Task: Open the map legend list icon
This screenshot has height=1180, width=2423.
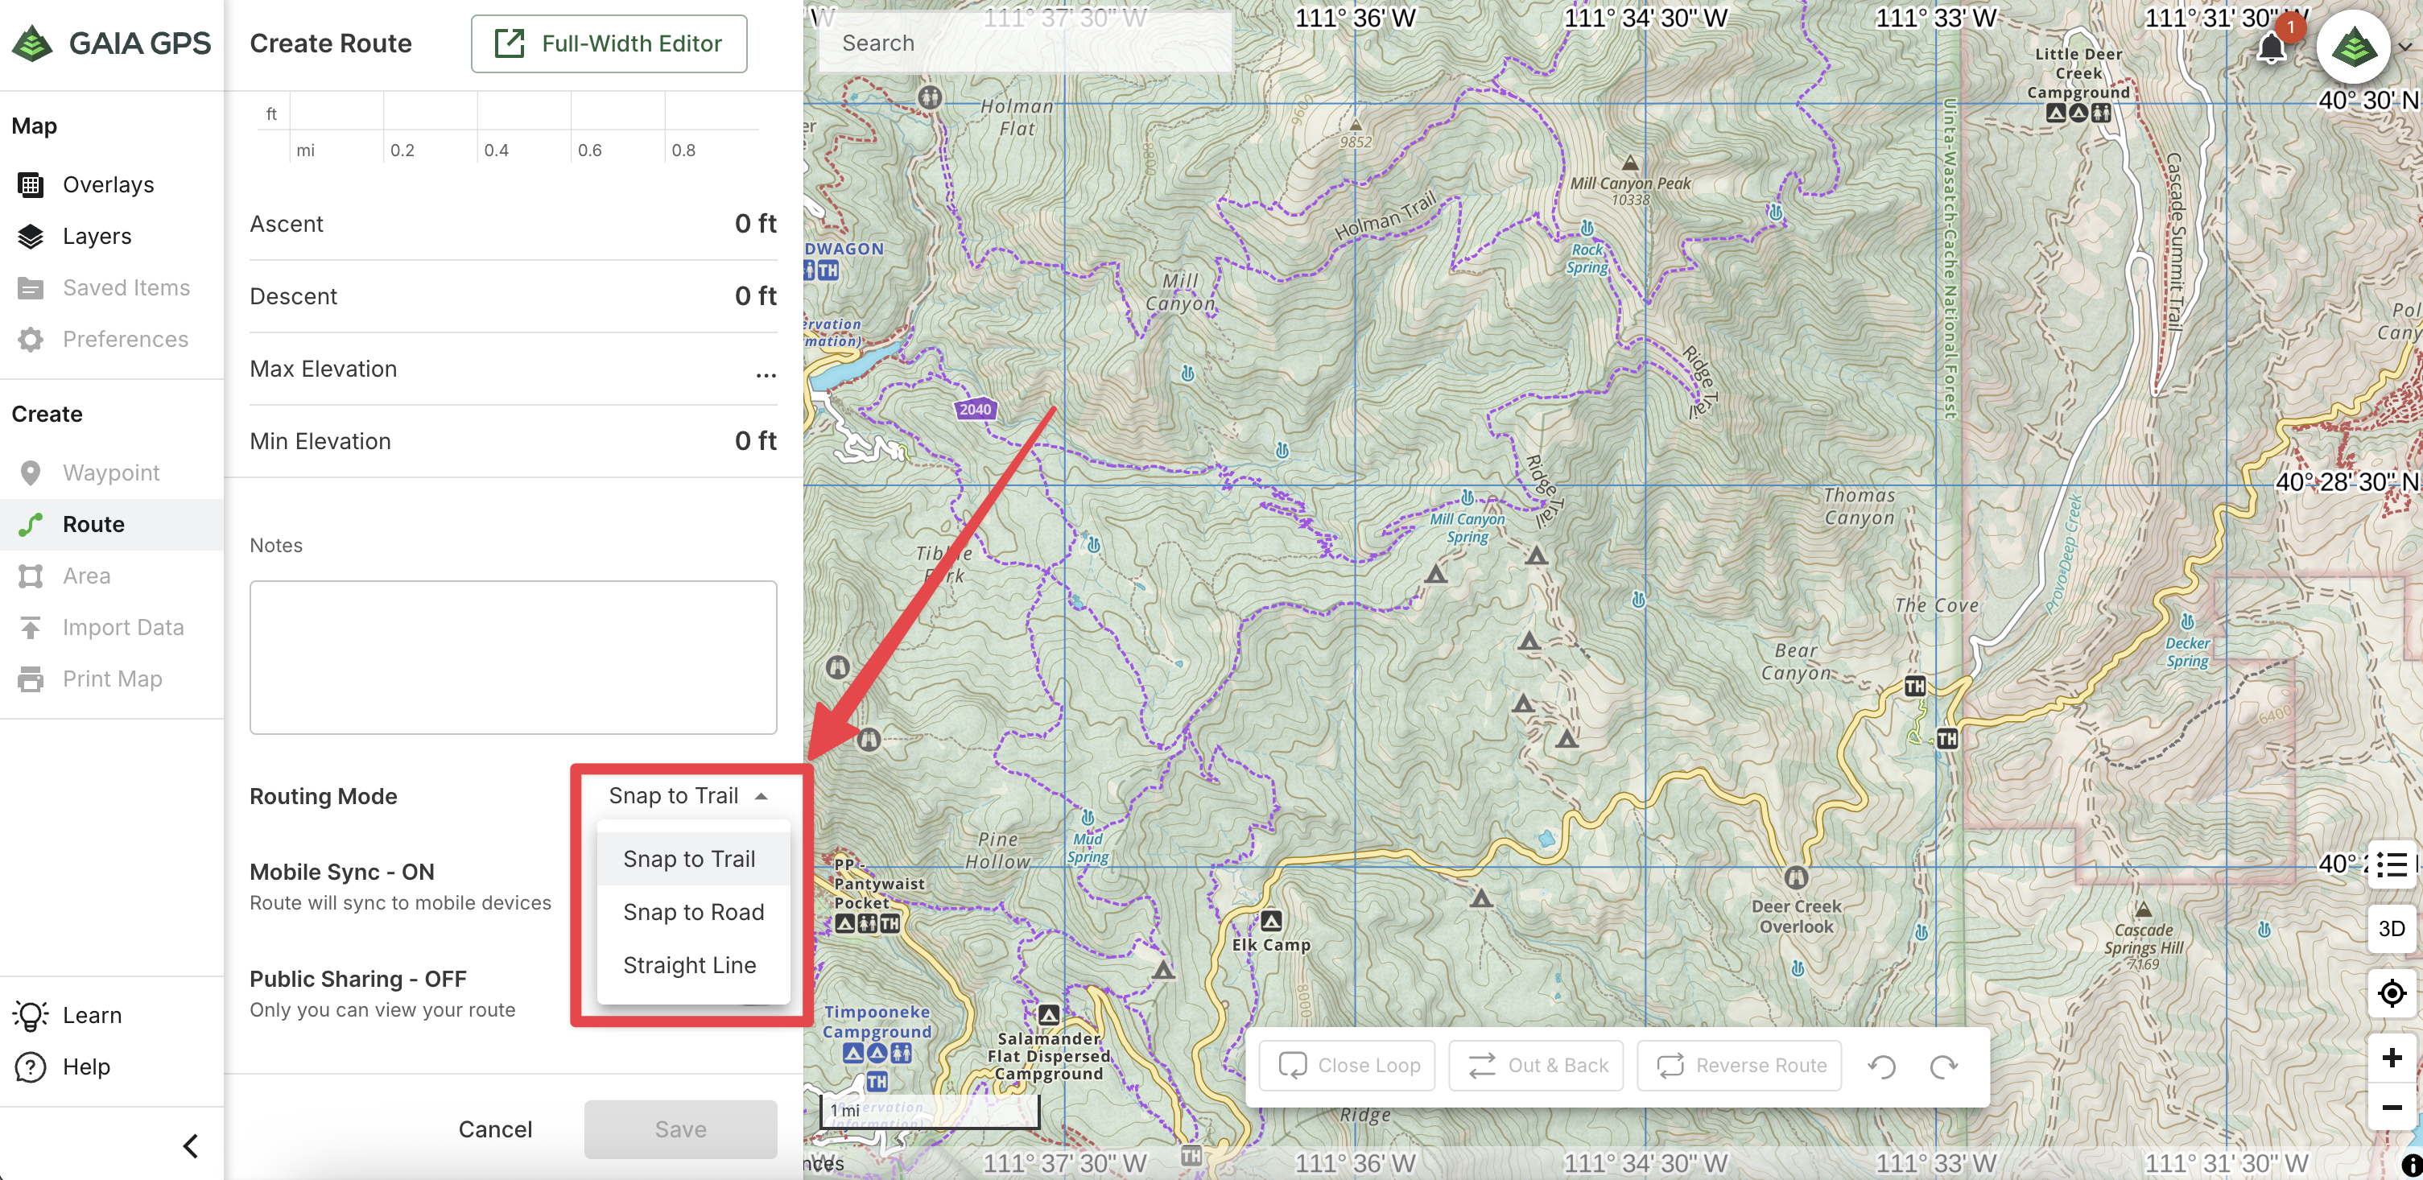Action: coord(2392,864)
